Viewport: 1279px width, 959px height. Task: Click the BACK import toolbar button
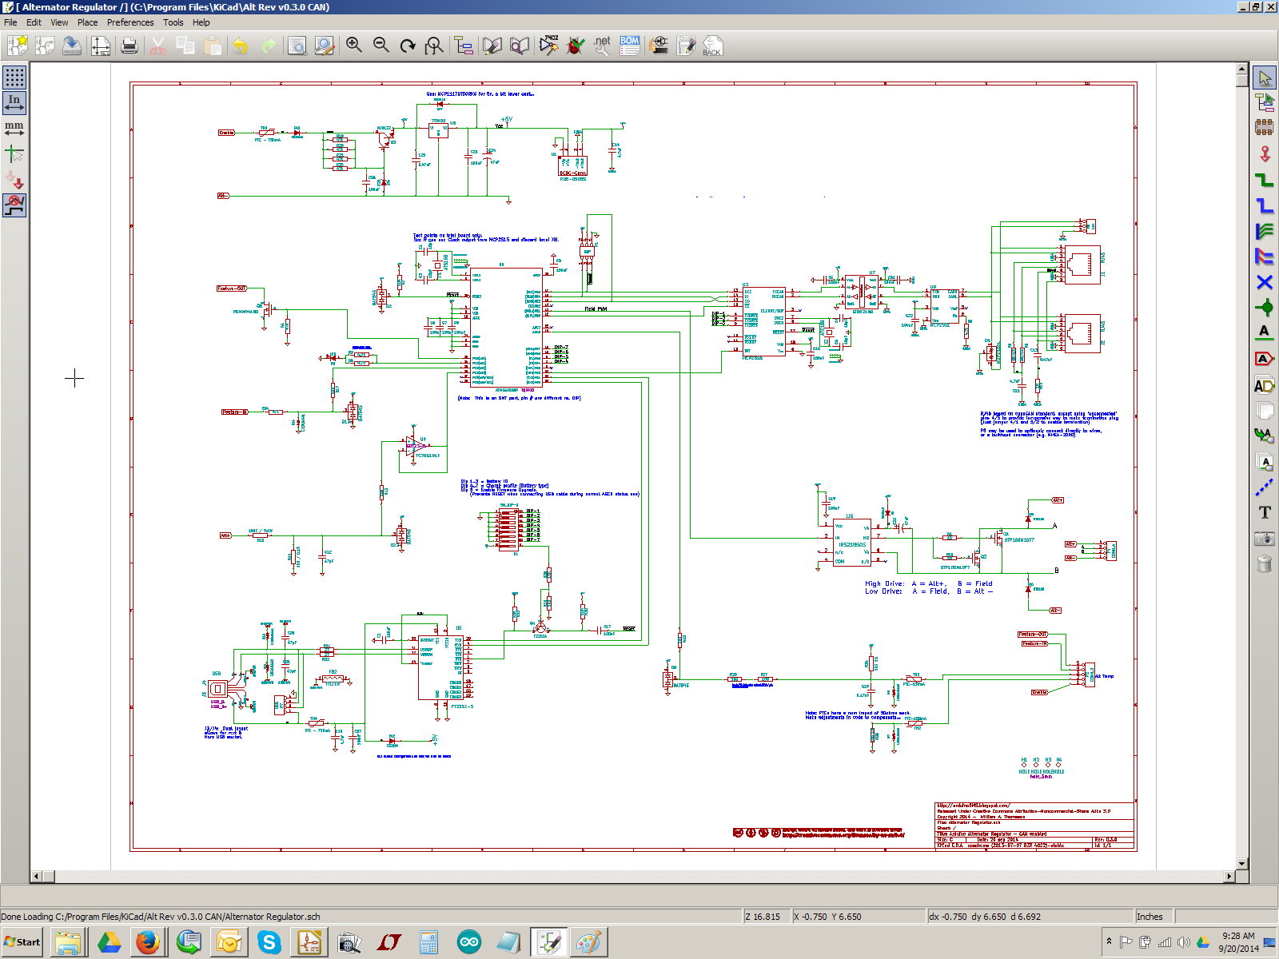tap(711, 46)
